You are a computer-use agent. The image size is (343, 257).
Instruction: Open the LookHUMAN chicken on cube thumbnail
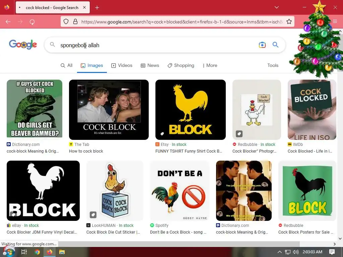tap(115, 190)
